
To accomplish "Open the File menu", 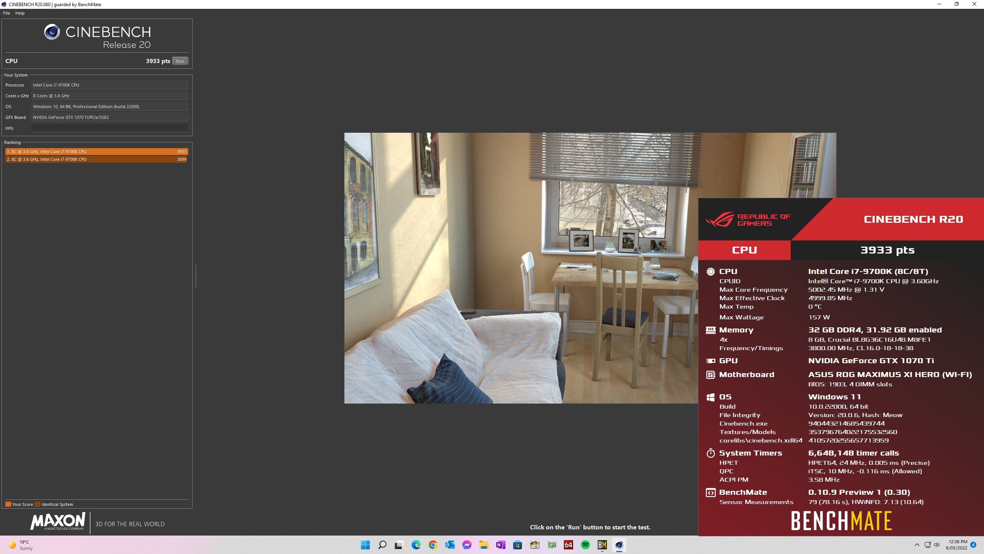I will [x=7, y=13].
